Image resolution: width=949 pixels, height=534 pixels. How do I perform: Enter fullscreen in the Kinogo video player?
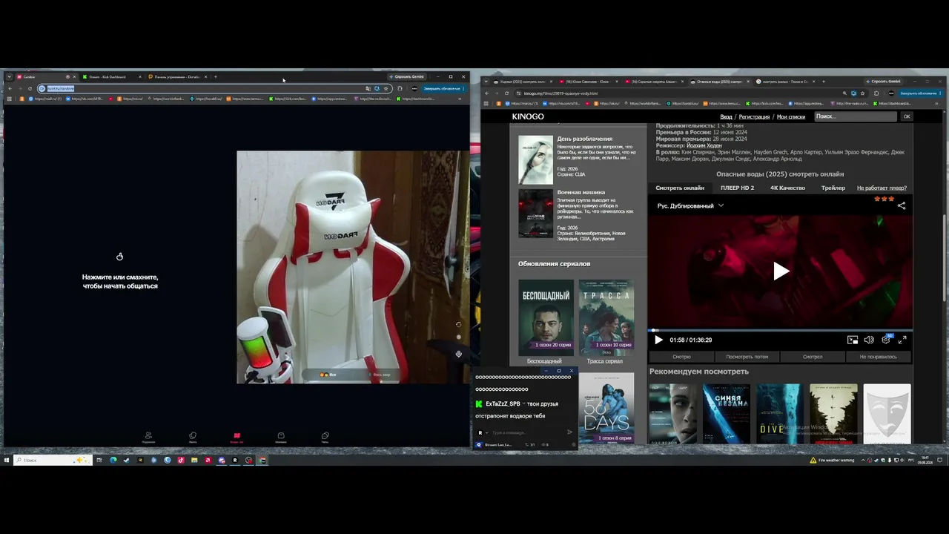902,340
